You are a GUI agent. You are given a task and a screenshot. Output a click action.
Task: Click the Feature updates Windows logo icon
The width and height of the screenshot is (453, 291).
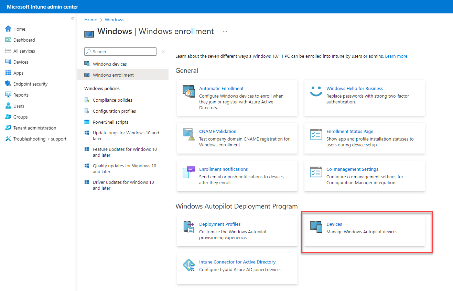(87, 149)
